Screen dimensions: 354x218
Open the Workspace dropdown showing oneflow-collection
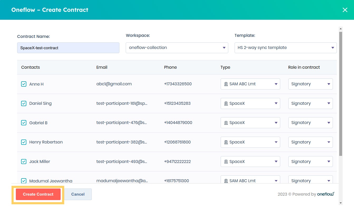coord(177,48)
